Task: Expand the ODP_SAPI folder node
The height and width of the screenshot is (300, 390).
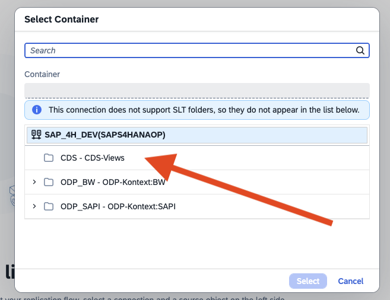Action: click(34, 206)
